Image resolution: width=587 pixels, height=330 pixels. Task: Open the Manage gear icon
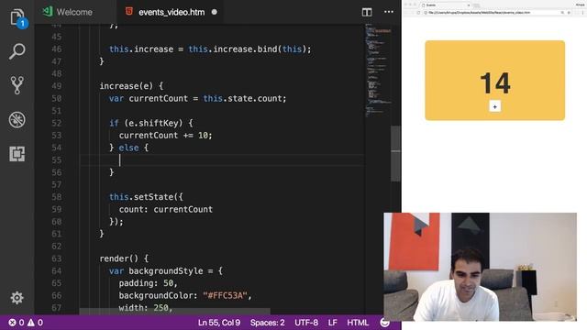(17, 298)
